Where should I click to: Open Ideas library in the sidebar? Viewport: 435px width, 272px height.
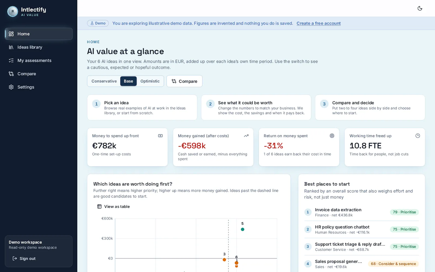(x=39, y=47)
